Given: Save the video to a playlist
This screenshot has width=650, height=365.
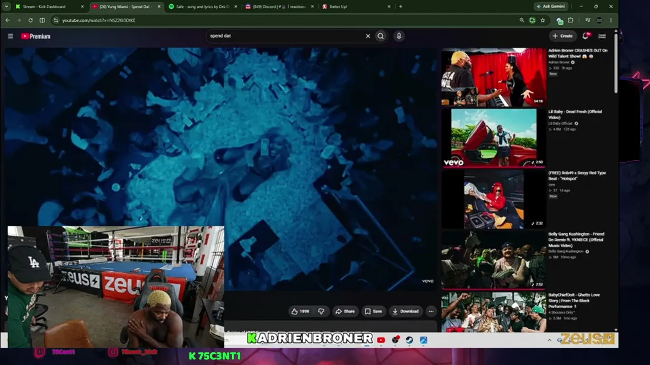Looking at the screenshot, I should click(x=373, y=311).
